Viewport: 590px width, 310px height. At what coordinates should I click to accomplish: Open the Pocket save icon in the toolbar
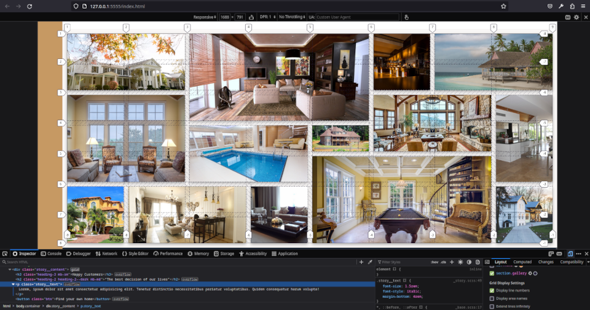tap(549, 6)
